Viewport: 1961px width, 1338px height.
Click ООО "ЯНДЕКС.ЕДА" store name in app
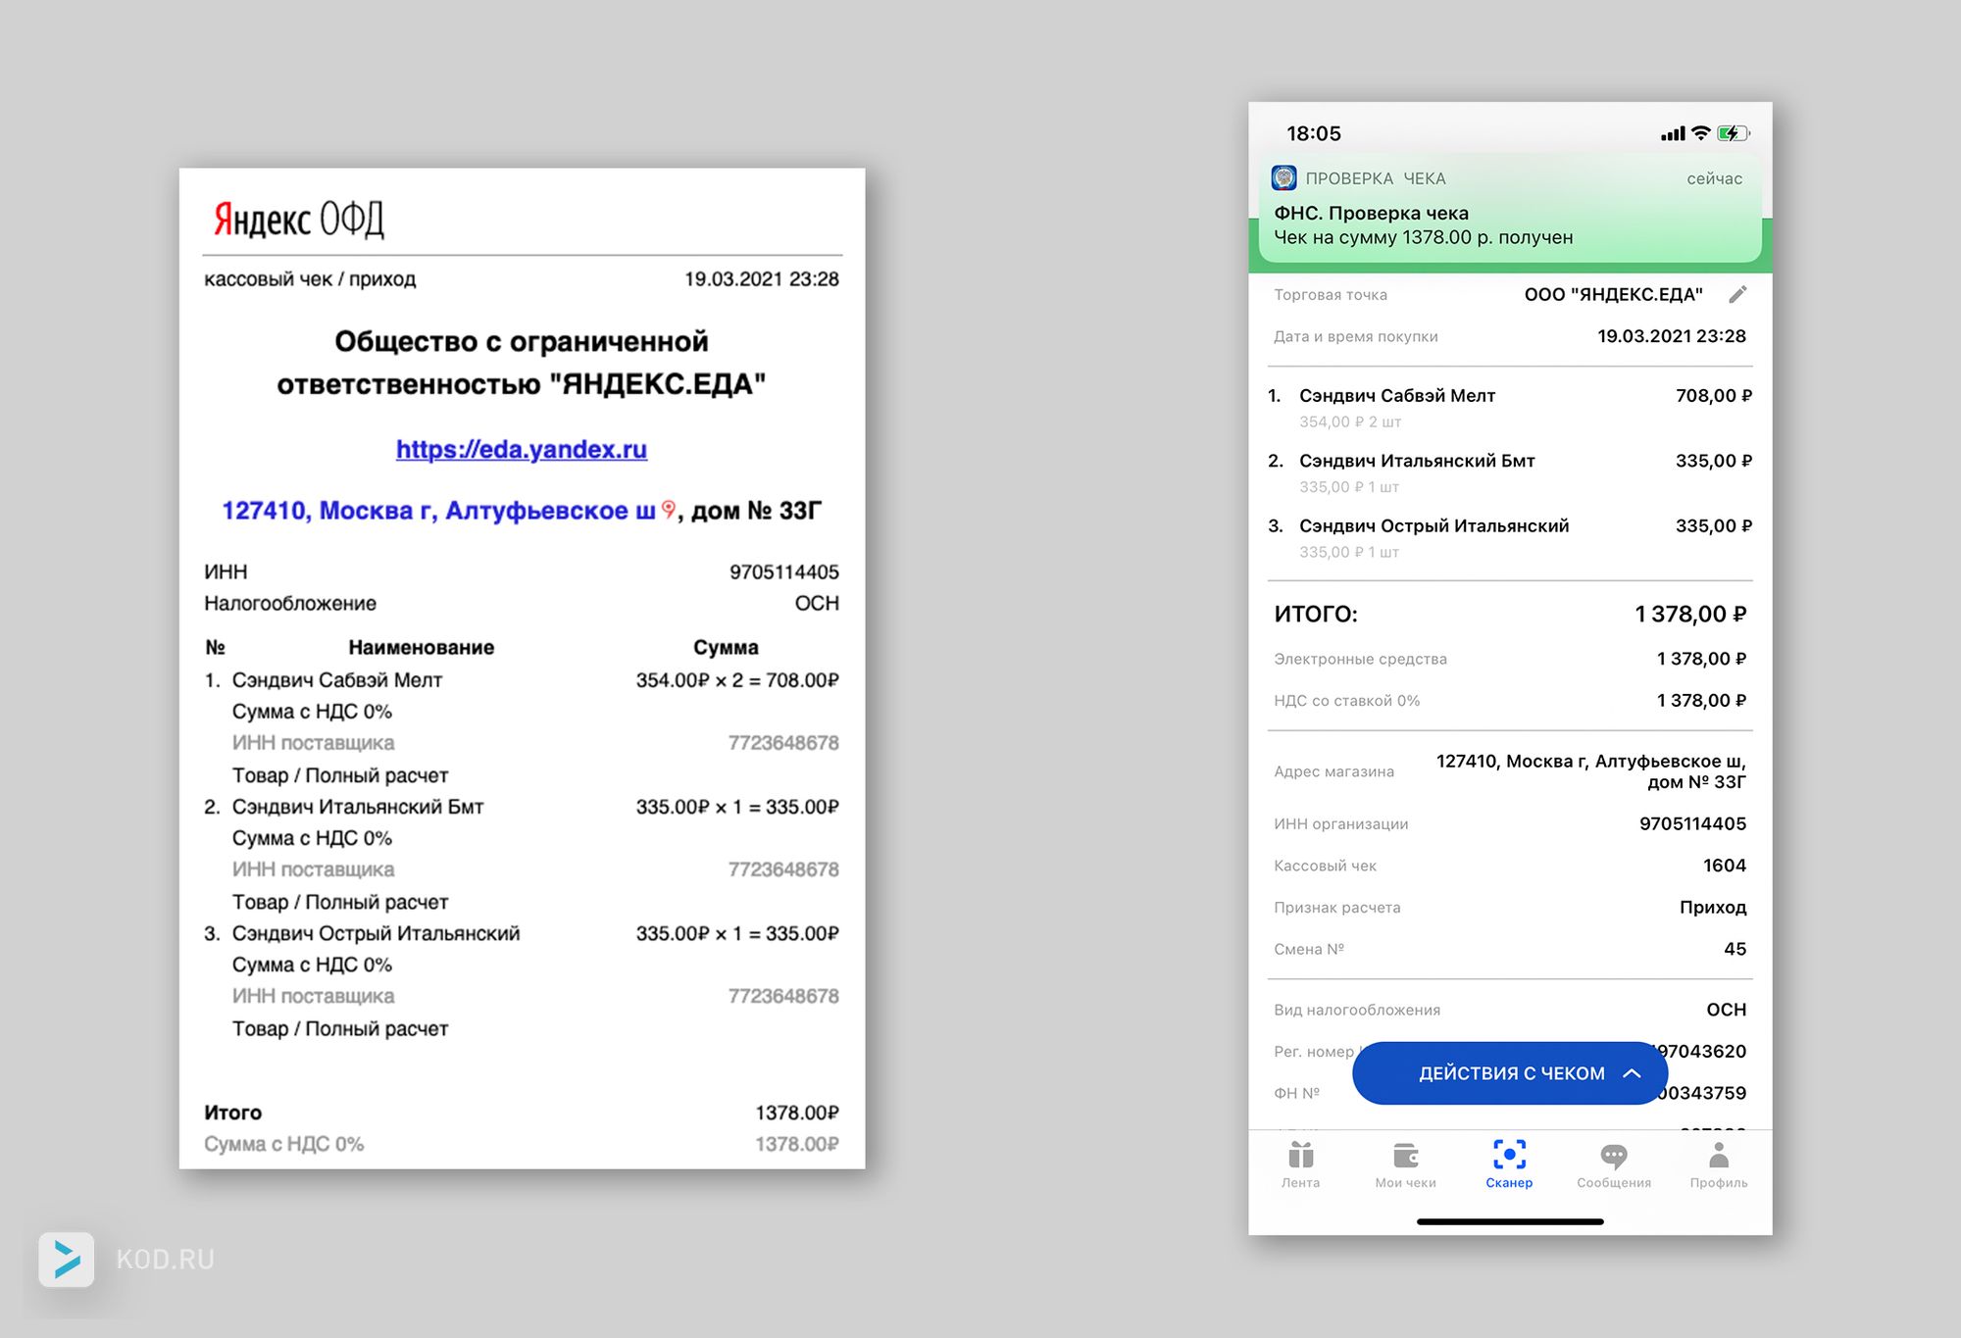[1614, 294]
